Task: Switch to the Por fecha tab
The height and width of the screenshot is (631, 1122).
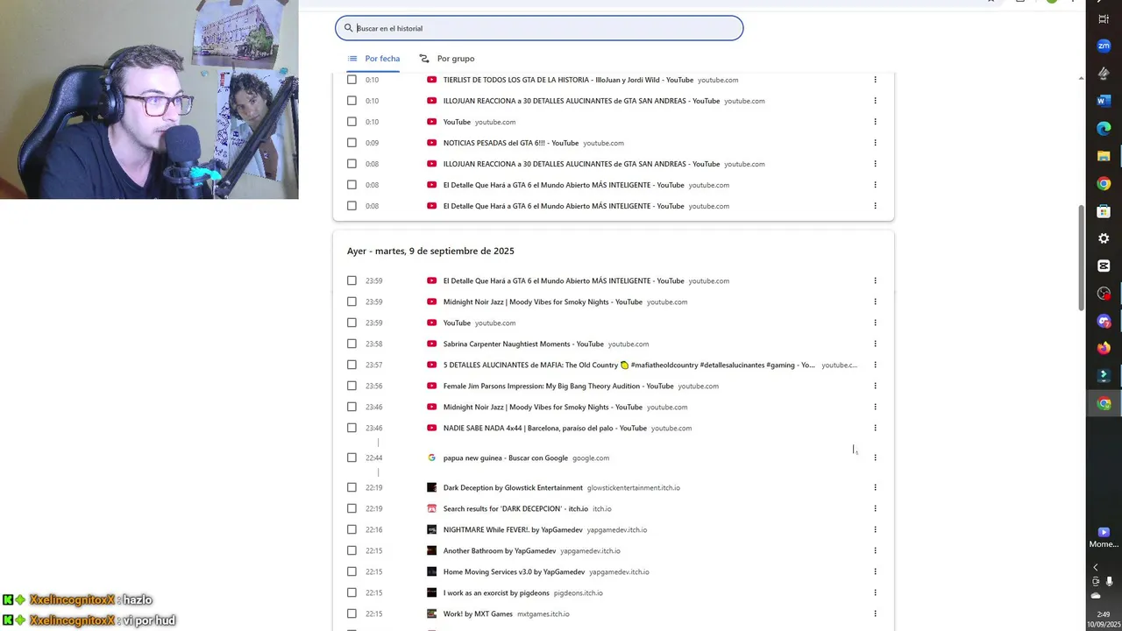Action: (373, 59)
